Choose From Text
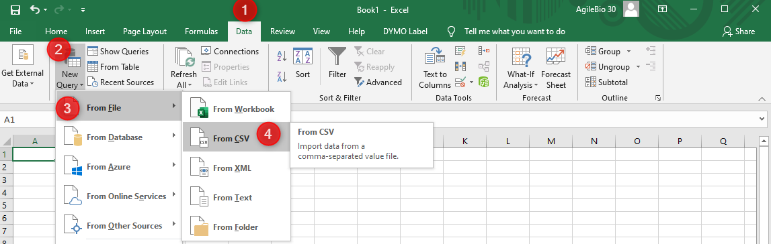 coord(237,198)
